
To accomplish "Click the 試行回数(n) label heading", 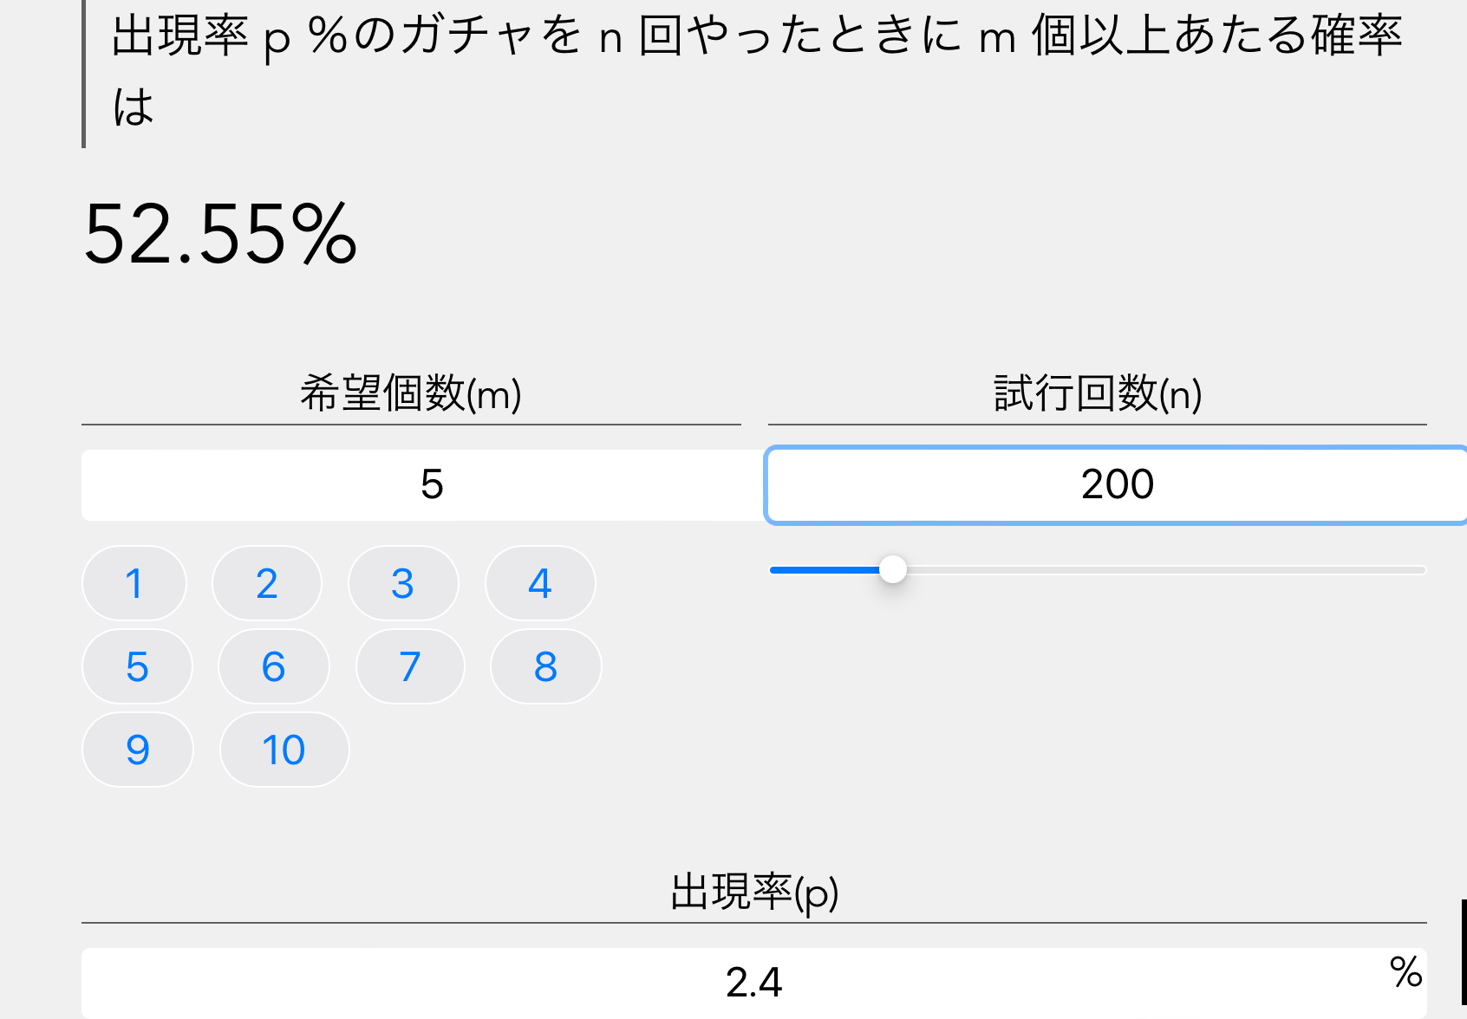I will 1098,393.
